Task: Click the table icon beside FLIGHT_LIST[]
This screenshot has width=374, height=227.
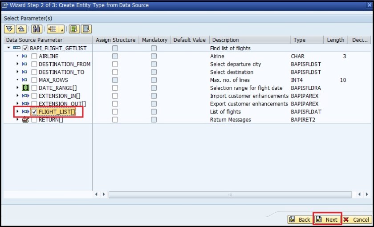Action: (25, 112)
